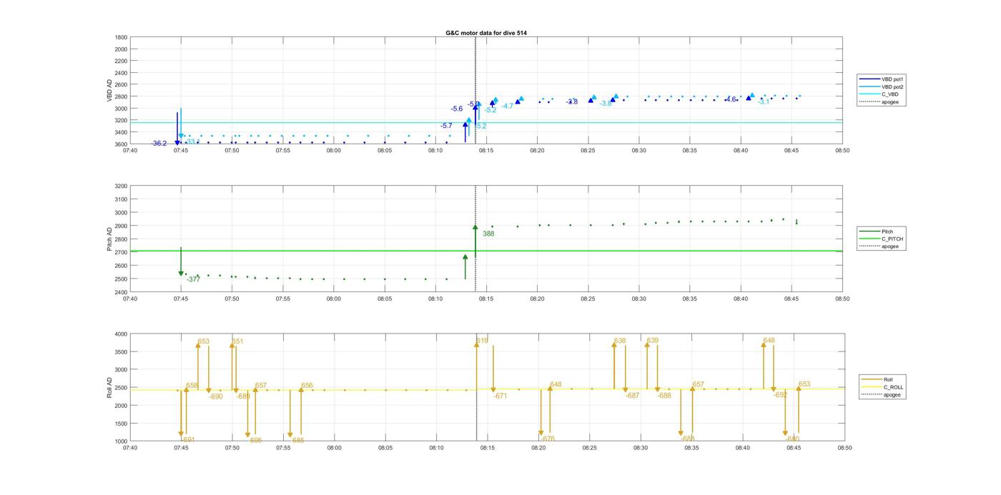Screen dimensions: 1001x495
Task: Click the '651' roll data label
Action: point(237,341)
